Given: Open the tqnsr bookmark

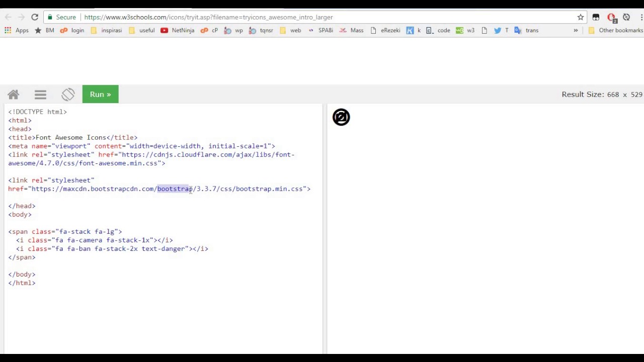Looking at the screenshot, I should tap(261, 30).
